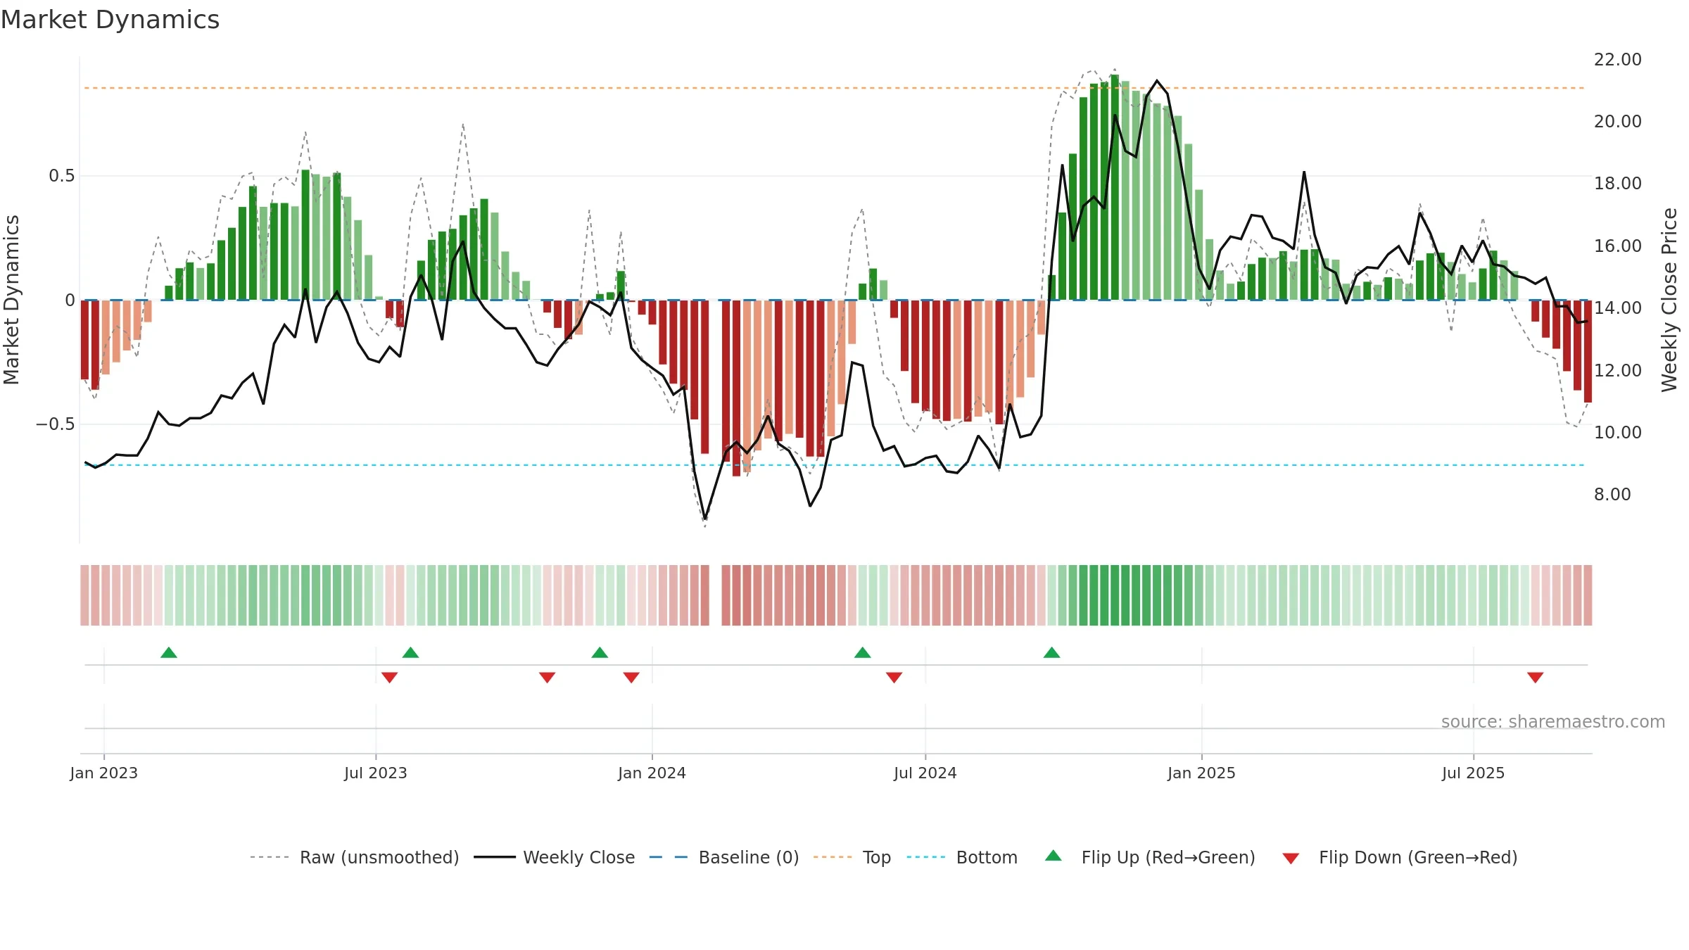The height and width of the screenshot is (950, 1689).
Task: Toggle the Weekly Close legend entry
Action: 555,857
